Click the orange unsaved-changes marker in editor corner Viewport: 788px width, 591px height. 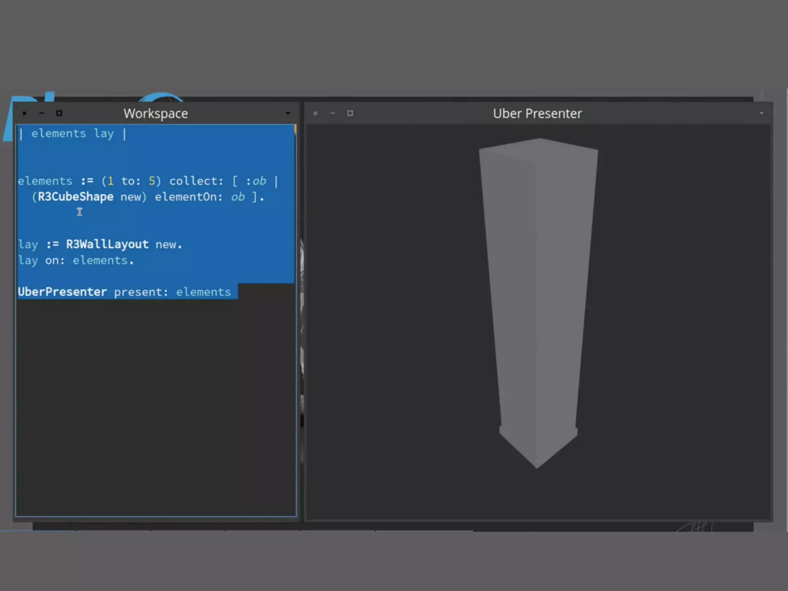point(295,129)
